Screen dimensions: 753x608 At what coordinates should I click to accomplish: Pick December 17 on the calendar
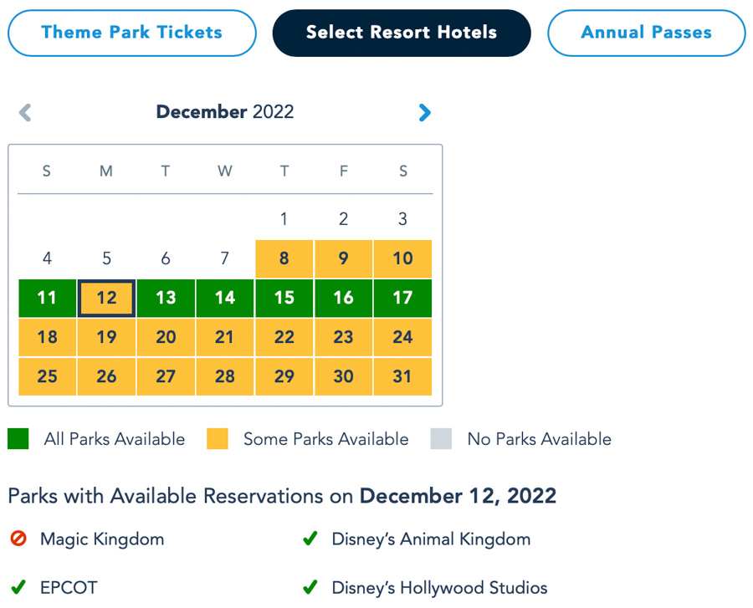click(x=402, y=298)
